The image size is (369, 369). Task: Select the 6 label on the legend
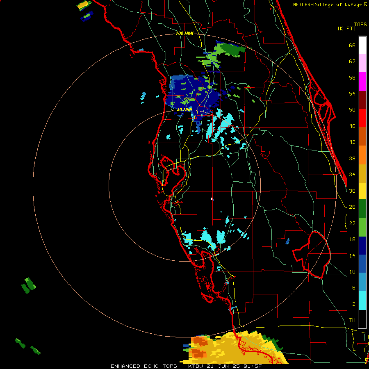pyautogui.click(x=354, y=287)
